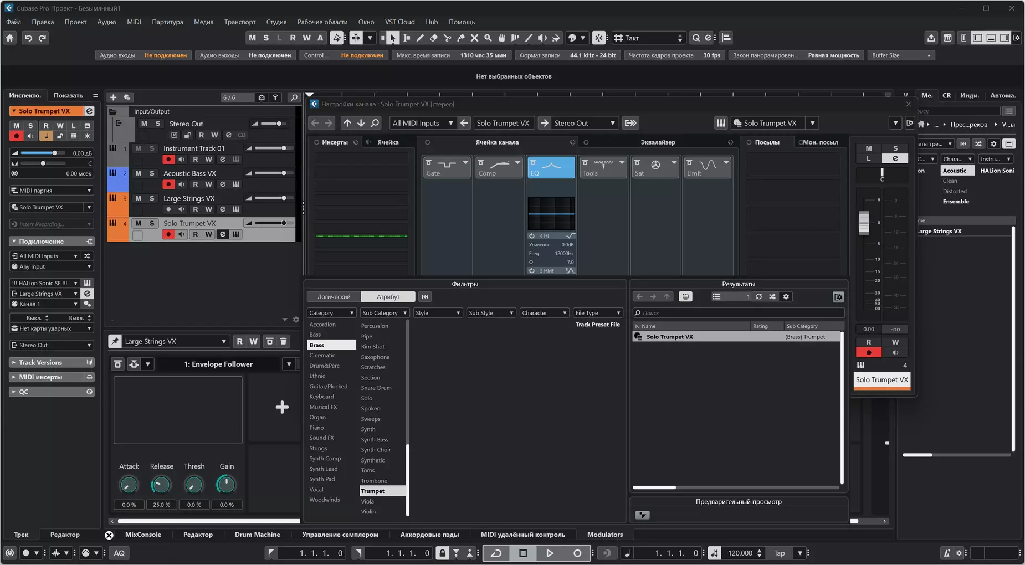Select the Gate strip module
Image resolution: width=1025 pixels, height=565 pixels.
pyautogui.click(x=447, y=167)
